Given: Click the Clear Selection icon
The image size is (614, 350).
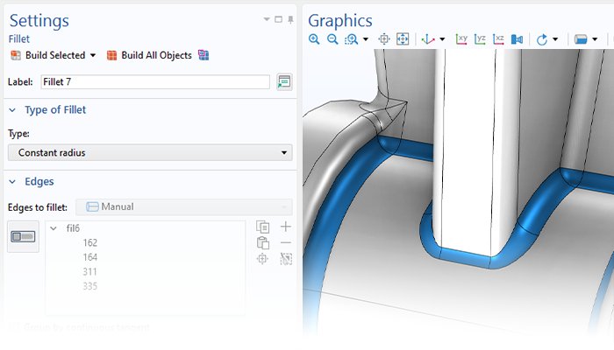Looking at the screenshot, I should tap(286, 259).
